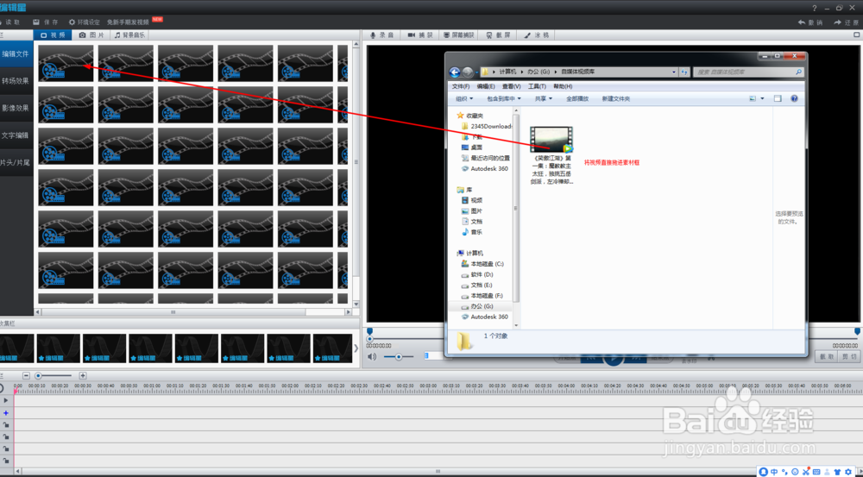Open the view options dropdown arrow
This screenshot has height=477, width=863.
coord(762,98)
